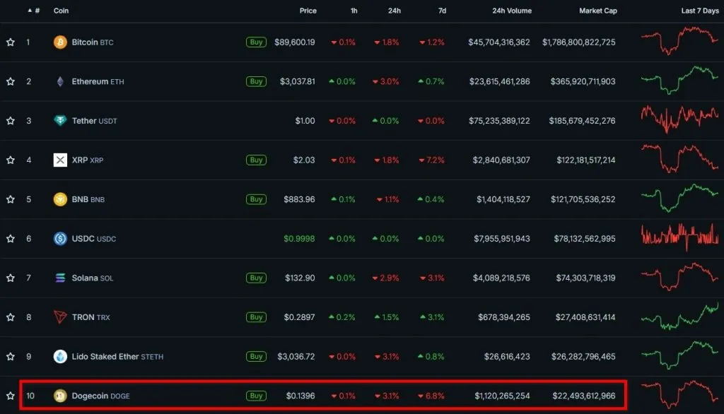View Ethereum 7-day sparkline chart
This screenshot has height=414, width=724.
[679, 80]
